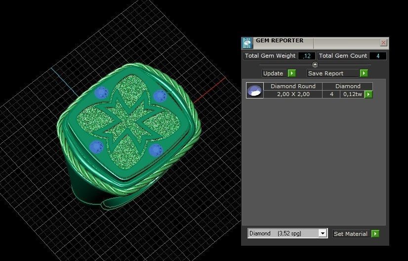Click the green arrow next to Set Material
This screenshot has width=408, height=261.
[375, 234]
